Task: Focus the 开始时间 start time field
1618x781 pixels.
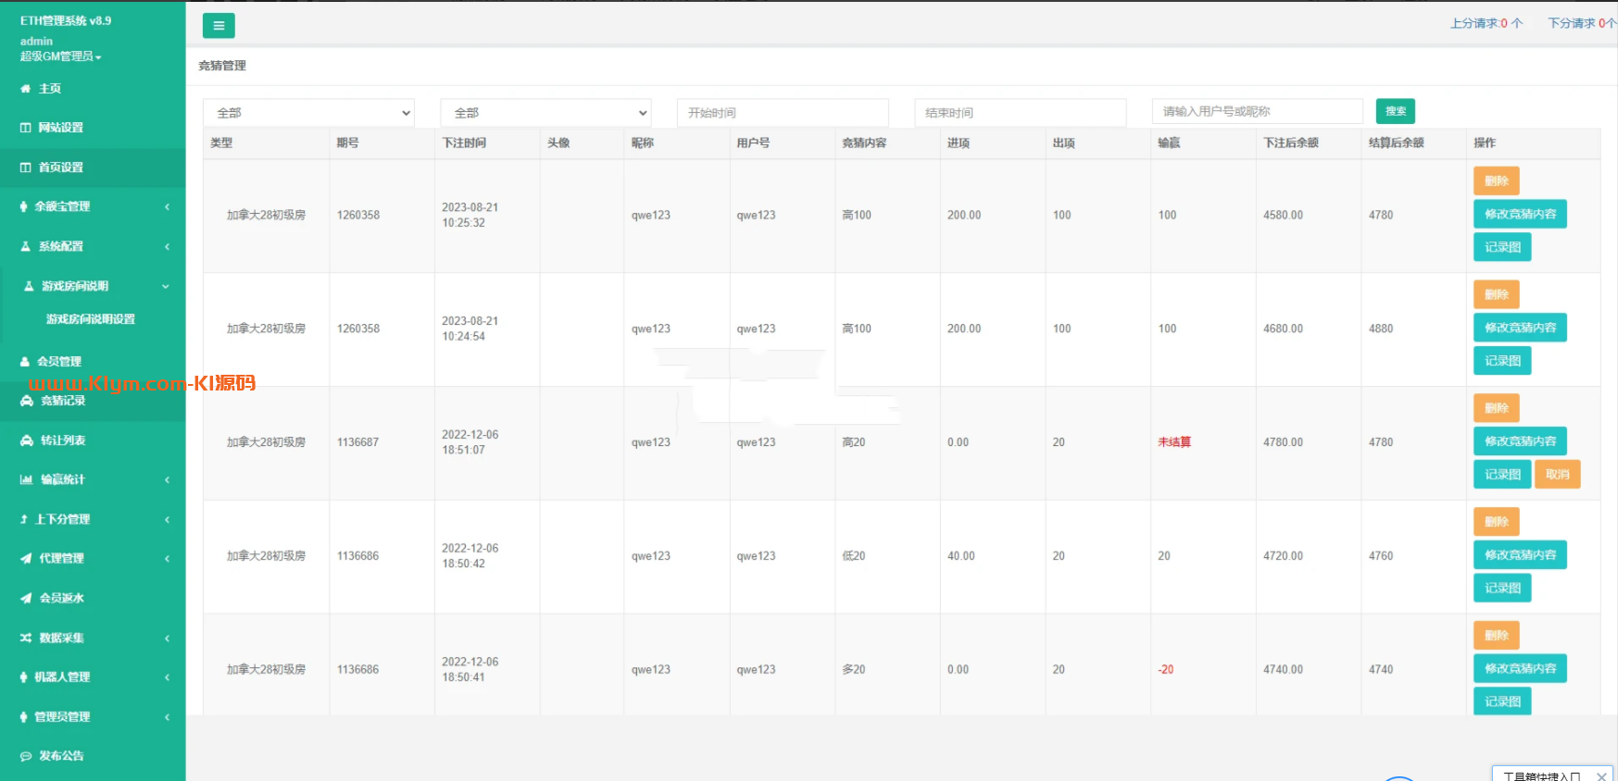Action: click(783, 112)
